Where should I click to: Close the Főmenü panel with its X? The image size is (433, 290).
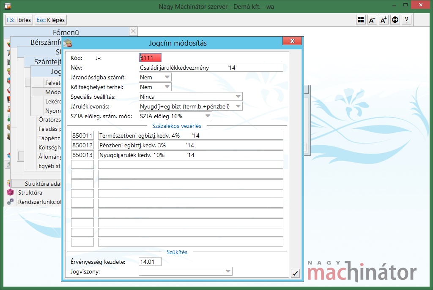(x=133, y=31)
